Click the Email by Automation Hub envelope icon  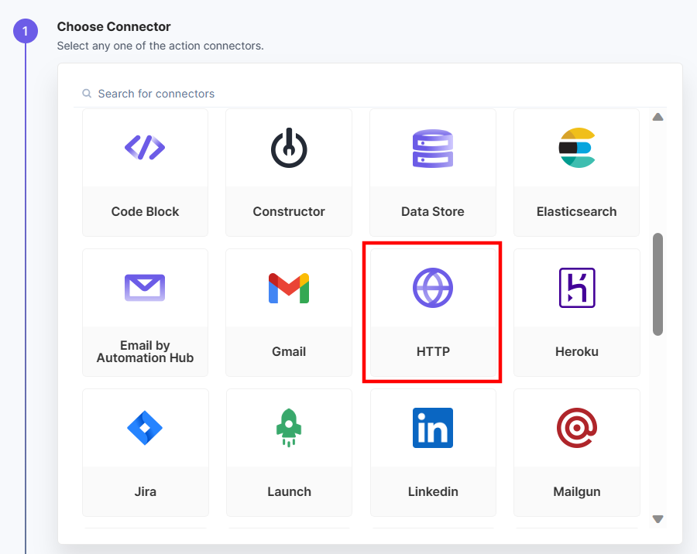(145, 287)
